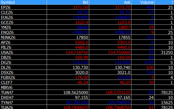Viewport: 174px width, 109px height.
Task: Click the EPZ6 volume 461
Action: point(150,7)
